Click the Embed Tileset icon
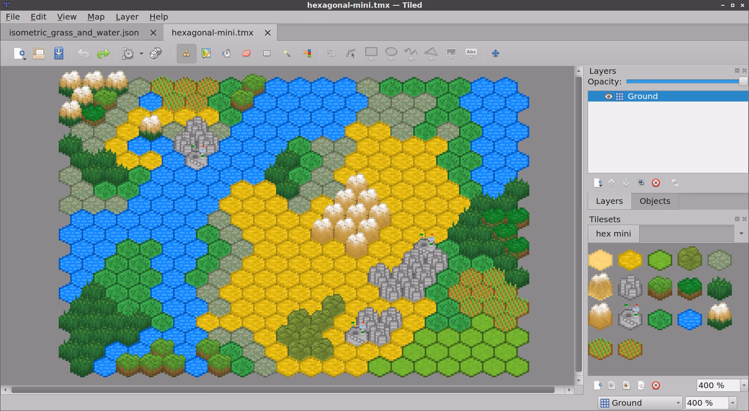This screenshot has height=411, width=749. [611, 385]
